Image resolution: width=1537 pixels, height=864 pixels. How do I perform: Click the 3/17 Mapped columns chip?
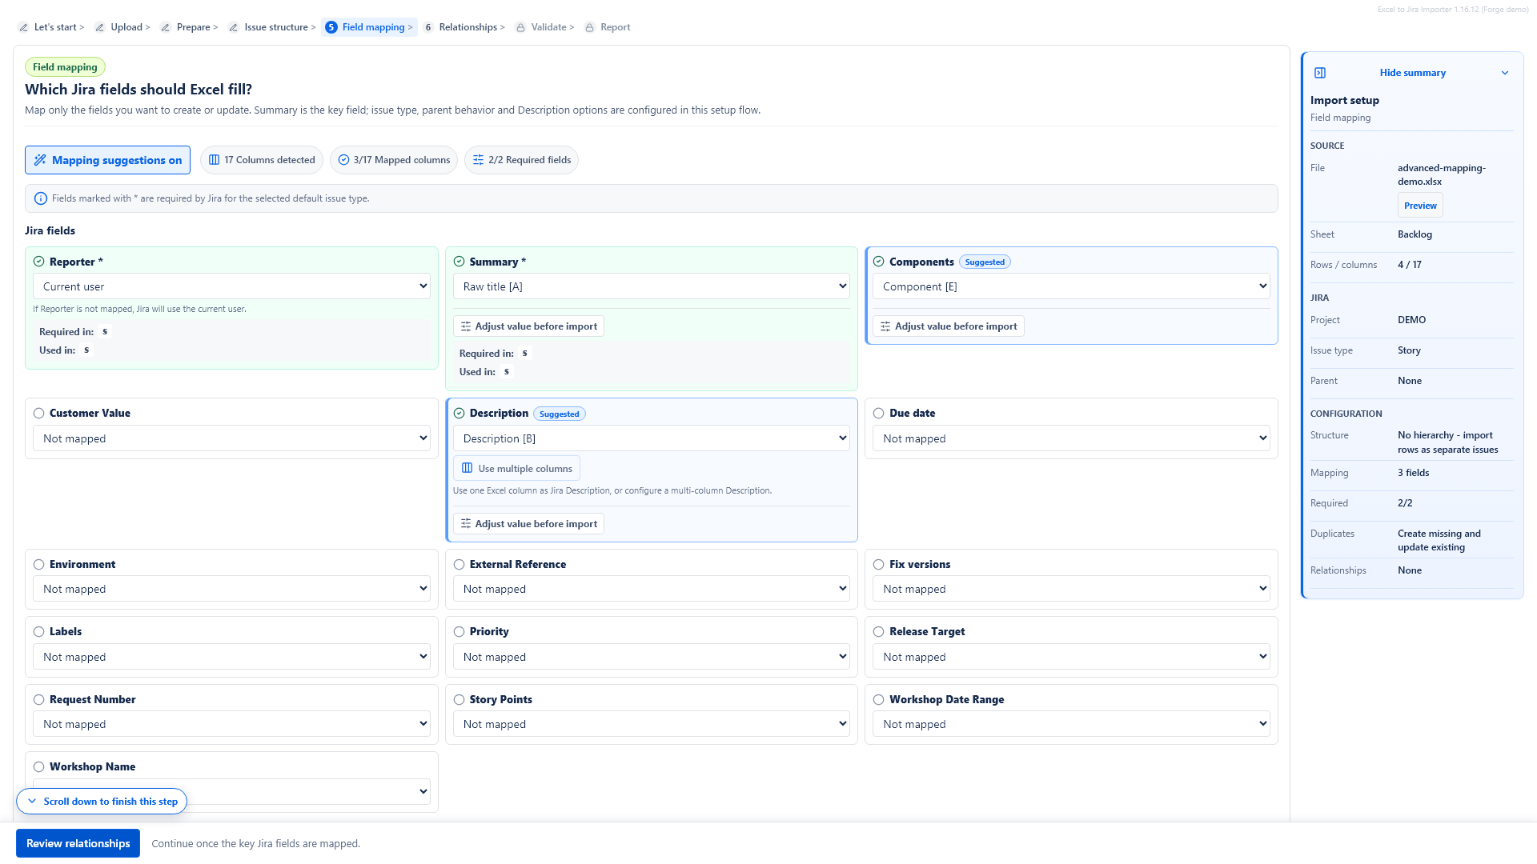[x=393, y=160]
